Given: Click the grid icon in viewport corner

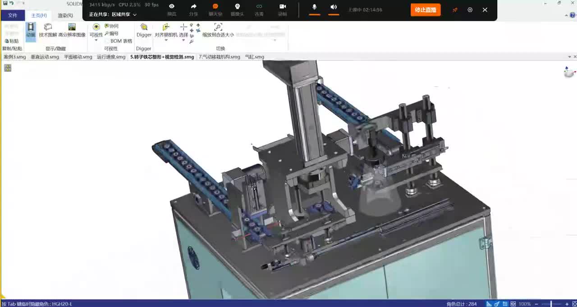Looking at the screenshot, I should [x=8, y=68].
